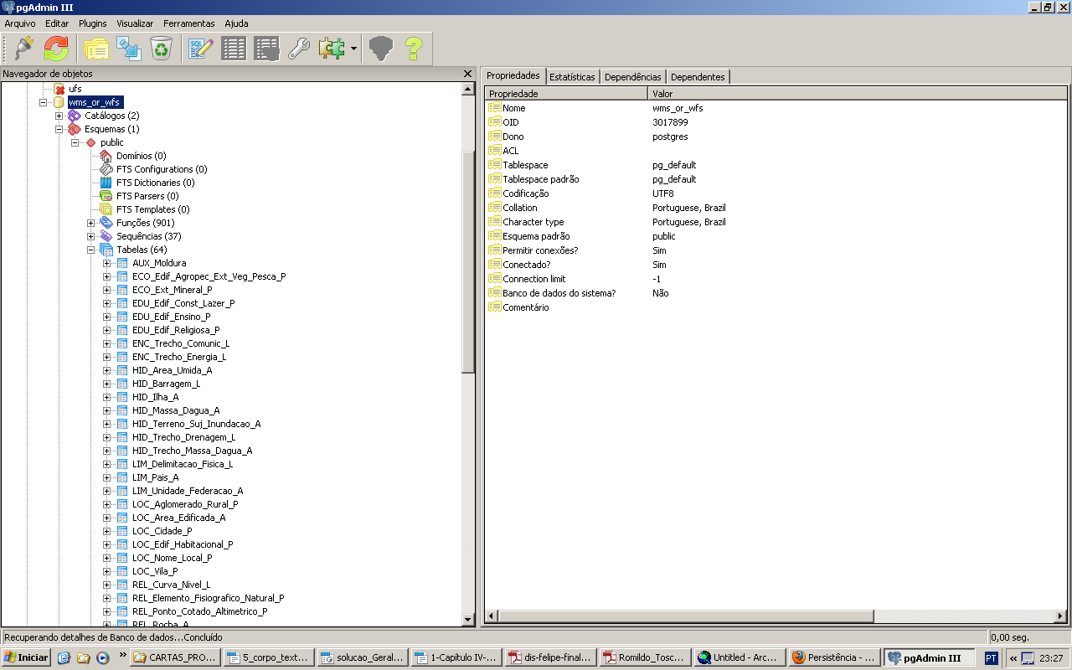Open the Ferramentas menu
Screen dimensions: 1072x670
point(189,23)
